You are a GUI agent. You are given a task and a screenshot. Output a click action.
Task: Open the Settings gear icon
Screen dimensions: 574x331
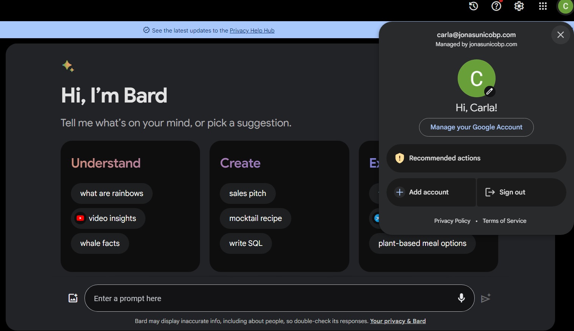coord(519,6)
